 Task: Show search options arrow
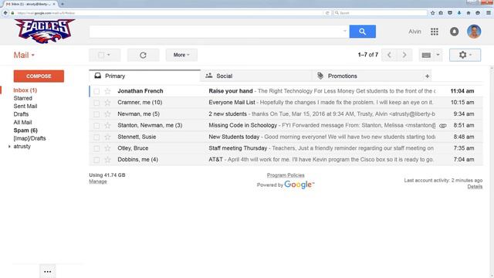click(x=345, y=31)
